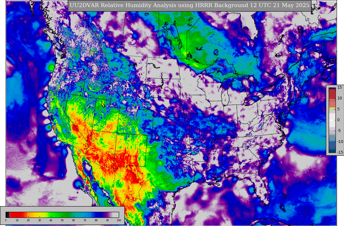Click the '50' tick label on humidity scale
The width and height of the screenshot is (344, 226).
coord(62,220)
